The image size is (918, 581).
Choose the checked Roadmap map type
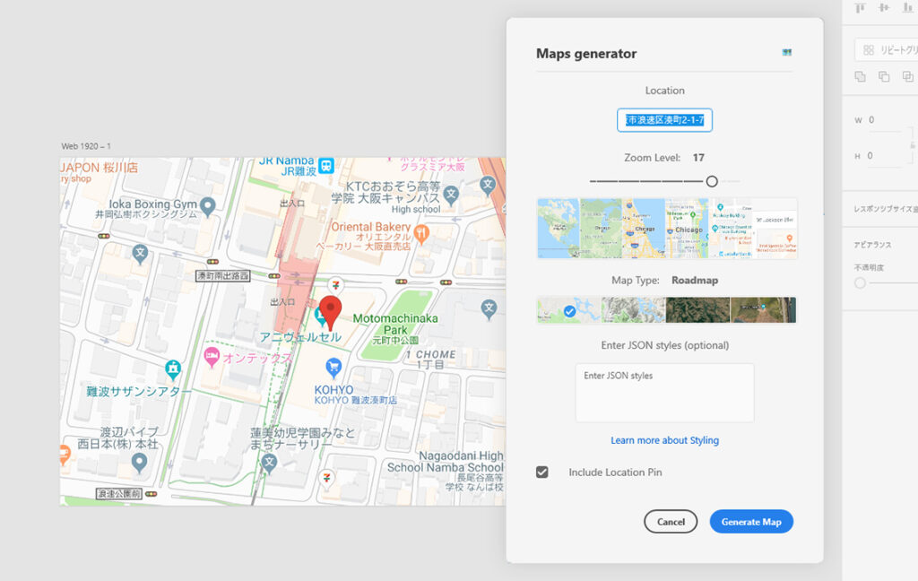click(x=569, y=310)
